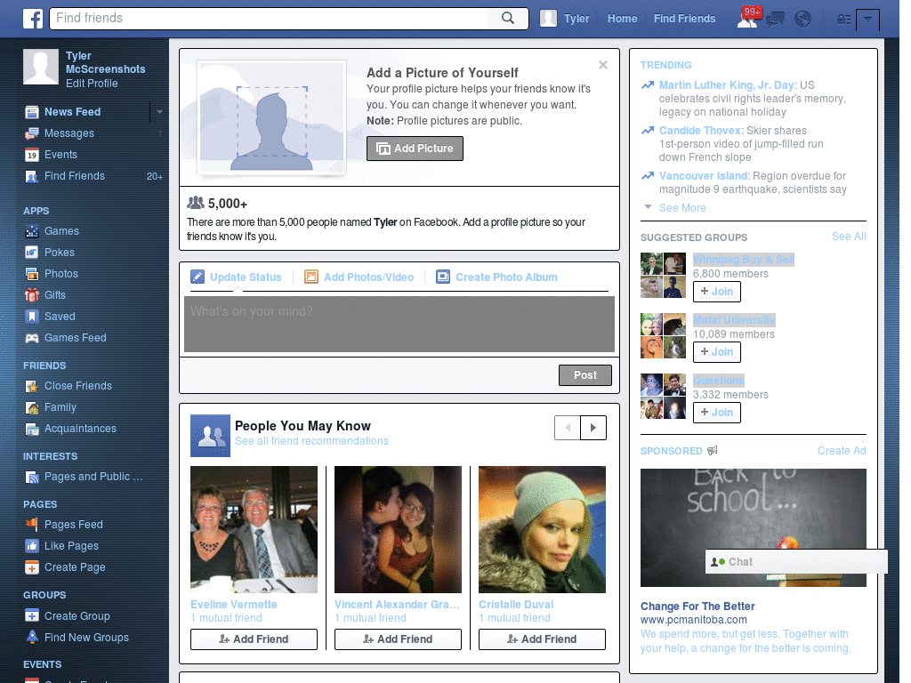Go to Home in top bar
Viewport: 911px width, 683px height.
tap(622, 19)
